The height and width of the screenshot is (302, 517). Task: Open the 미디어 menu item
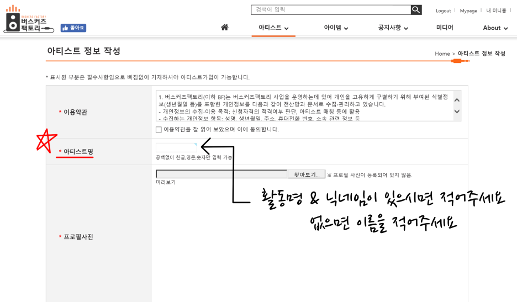coord(445,28)
